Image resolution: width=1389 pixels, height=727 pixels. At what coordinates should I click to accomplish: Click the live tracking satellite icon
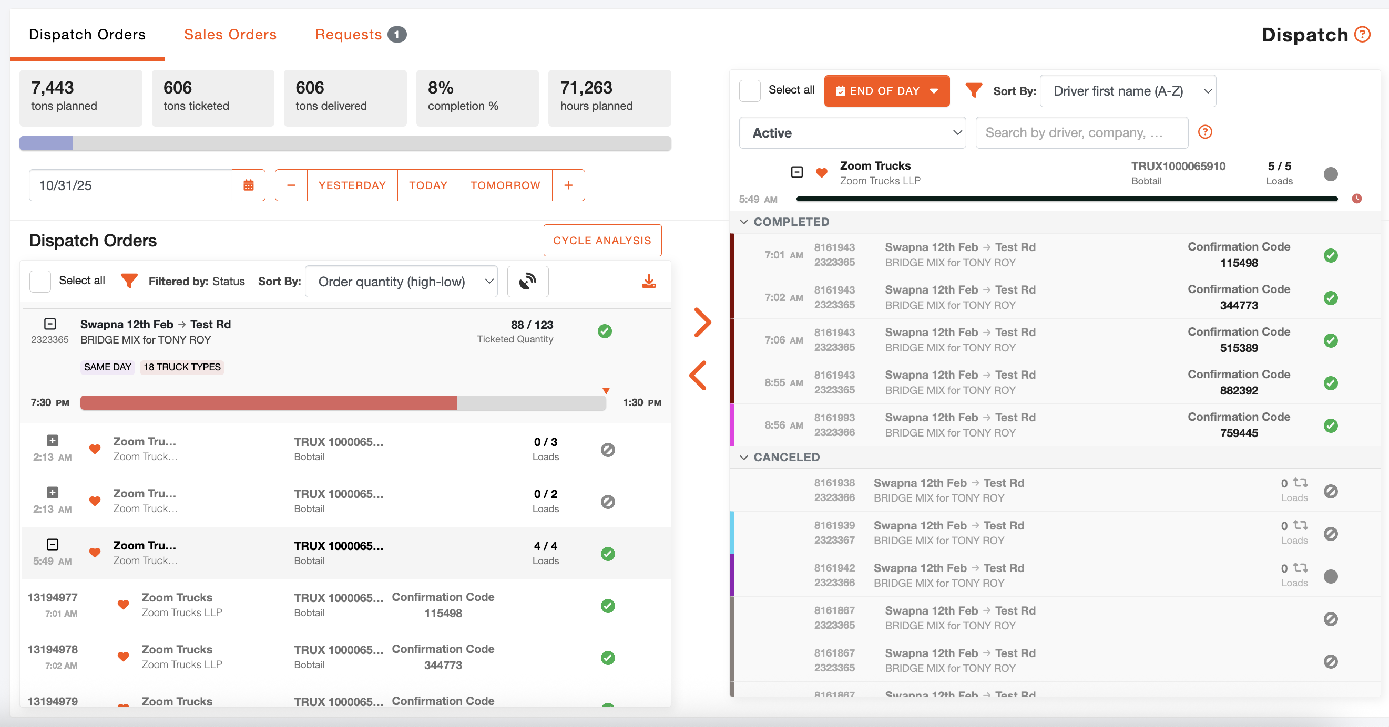coord(527,282)
